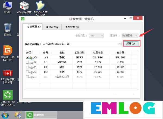This screenshot has height=119, width=163.
Task: Click the 卷标 column header
Action: click(62, 52)
